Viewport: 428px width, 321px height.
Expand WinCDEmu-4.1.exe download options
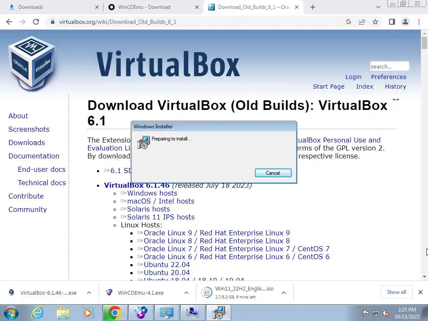point(186,293)
